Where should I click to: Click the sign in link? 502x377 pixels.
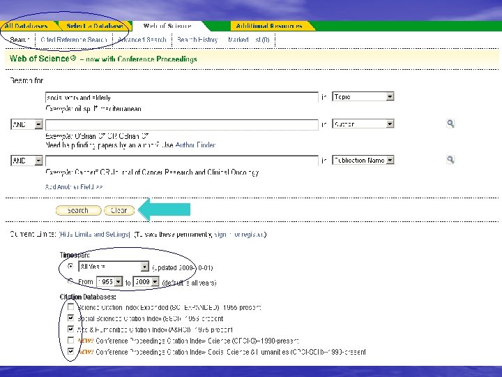[x=222, y=235]
